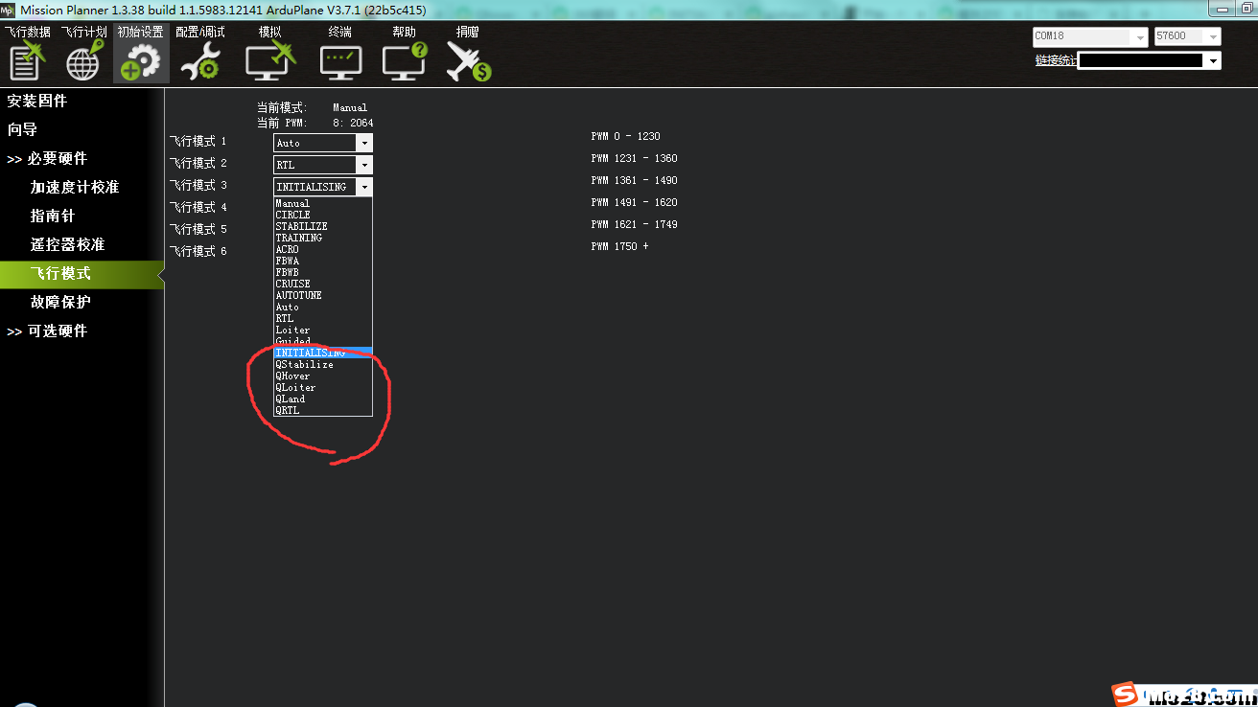Collapse the >> 必要硬件 section
Viewport: 1258px width, 707px height.
tap(47, 158)
